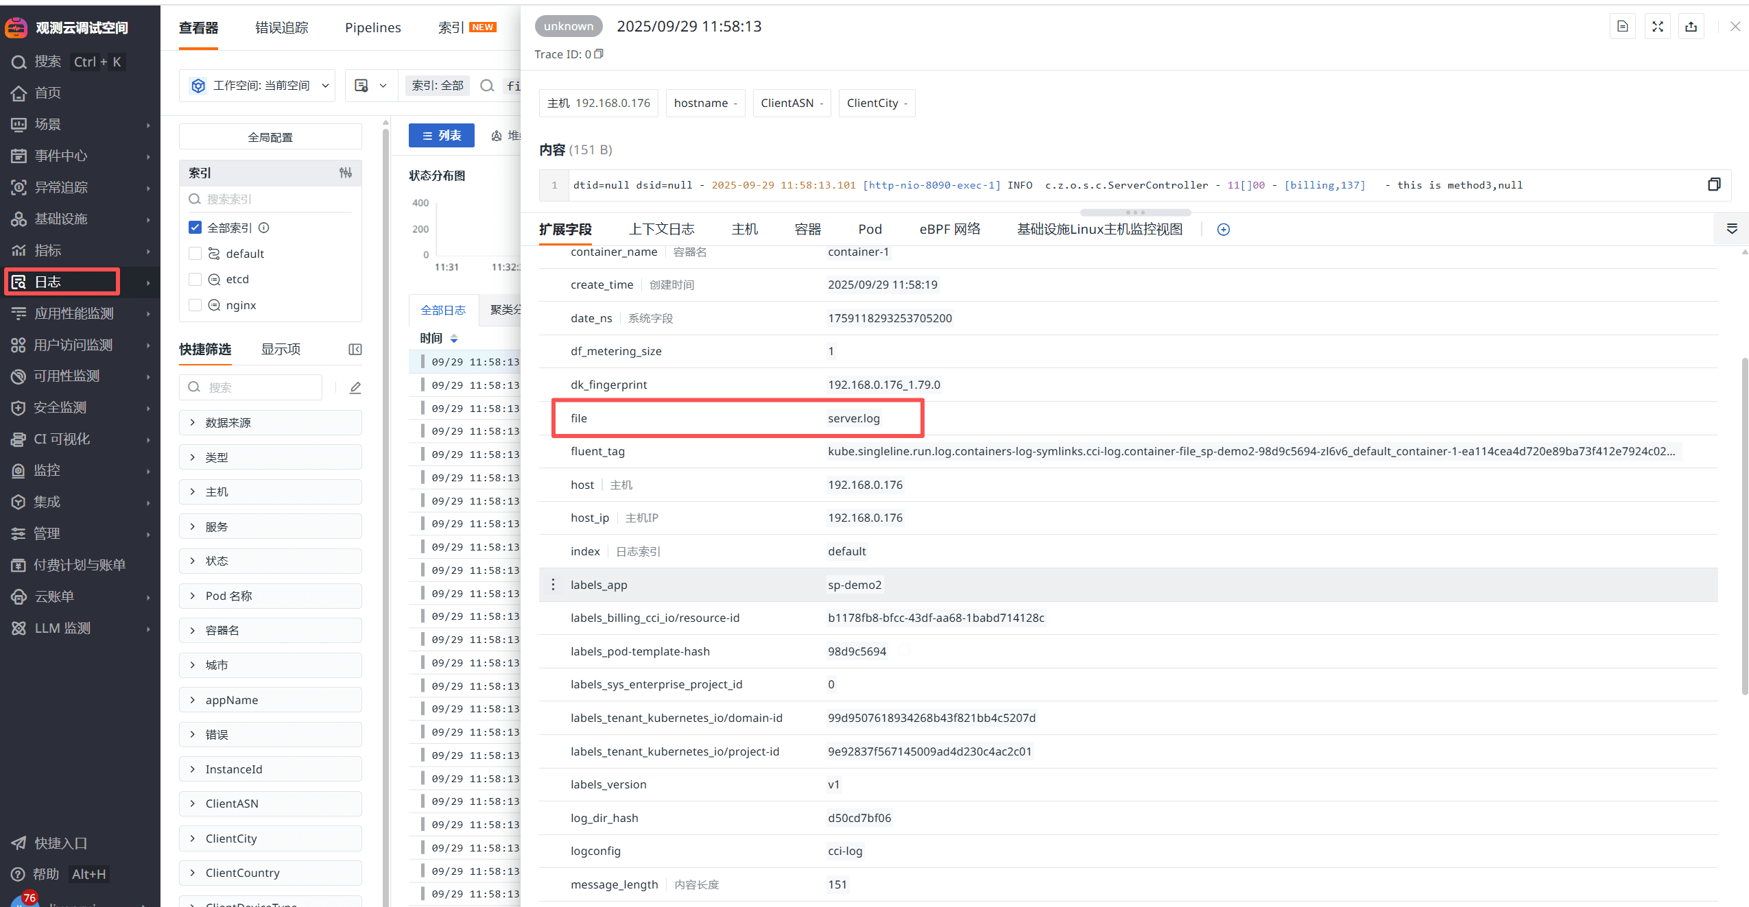This screenshot has width=1749, height=907.
Task: Open the Pipelines tab
Action: 372,27
